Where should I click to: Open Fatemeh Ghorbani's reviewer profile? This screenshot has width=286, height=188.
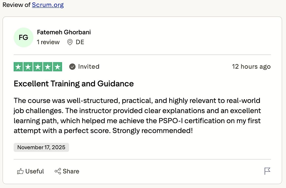click(x=64, y=32)
